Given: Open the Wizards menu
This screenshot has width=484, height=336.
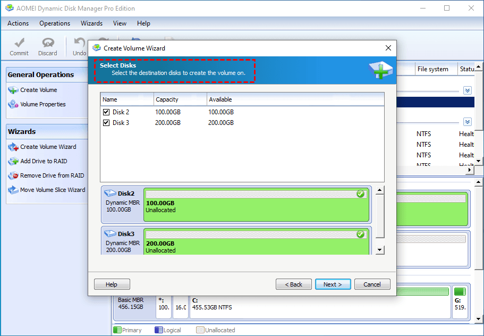Looking at the screenshot, I should point(91,23).
